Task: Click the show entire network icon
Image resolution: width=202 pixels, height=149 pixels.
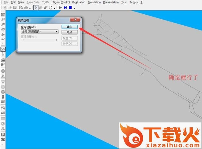Action: click(3, 15)
